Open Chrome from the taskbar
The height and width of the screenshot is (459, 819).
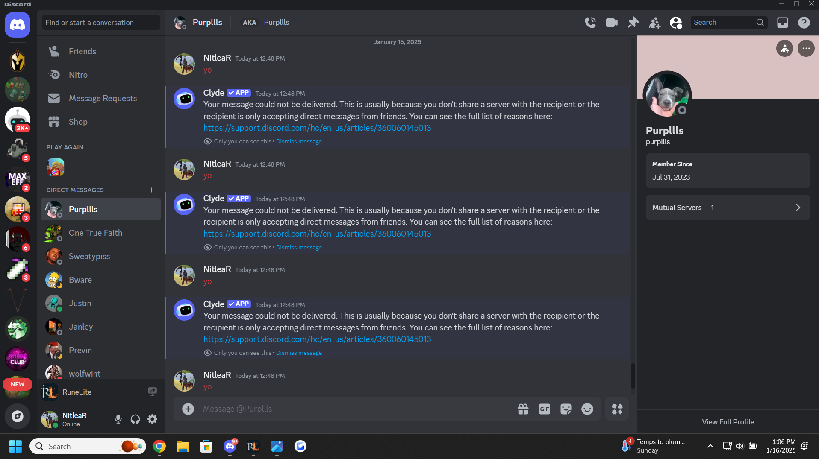pos(159,447)
